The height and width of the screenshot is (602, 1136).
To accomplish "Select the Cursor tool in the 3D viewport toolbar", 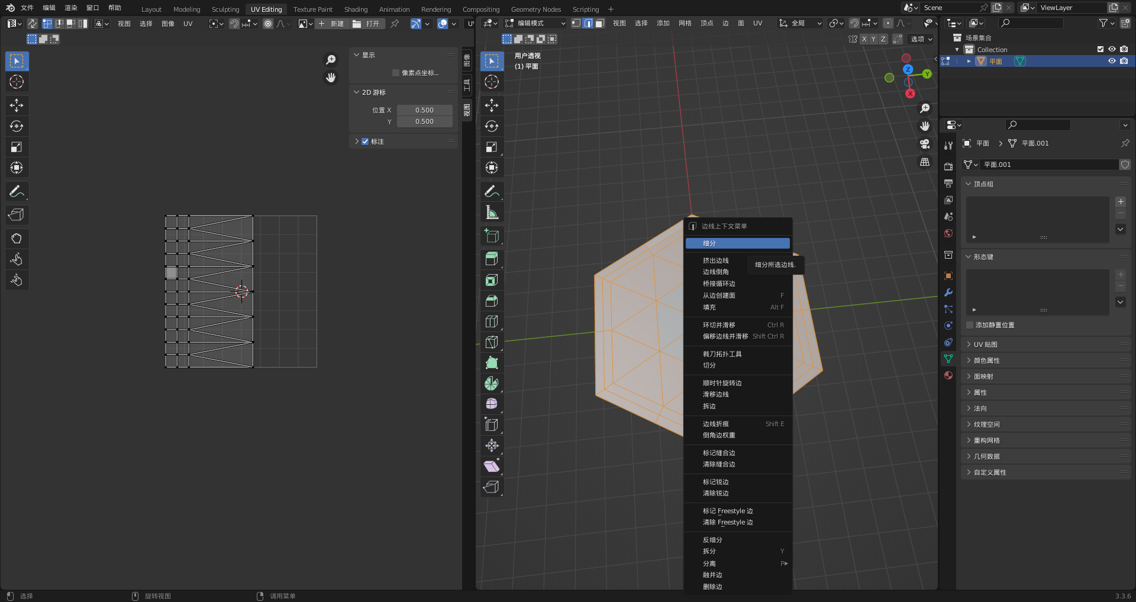I will (x=492, y=82).
